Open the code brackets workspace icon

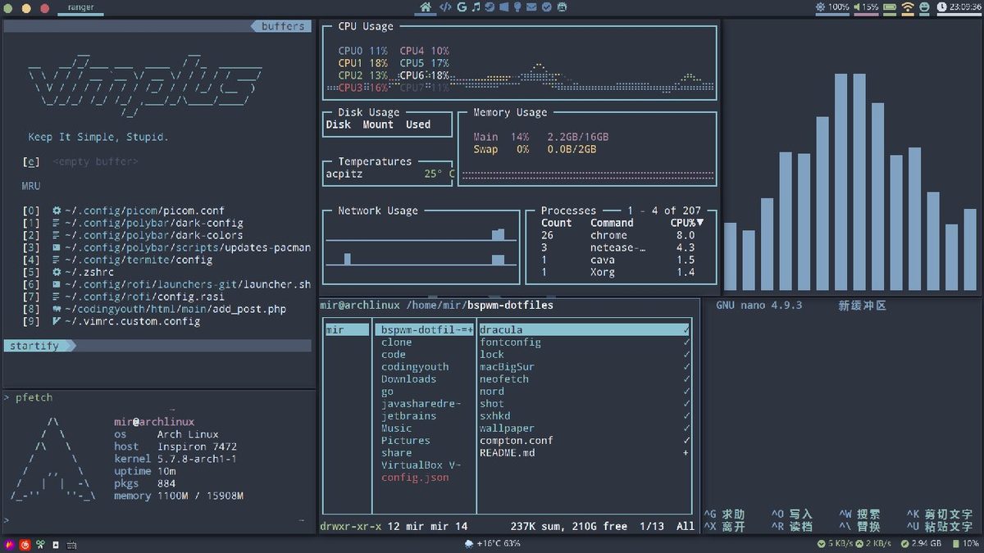[445, 7]
